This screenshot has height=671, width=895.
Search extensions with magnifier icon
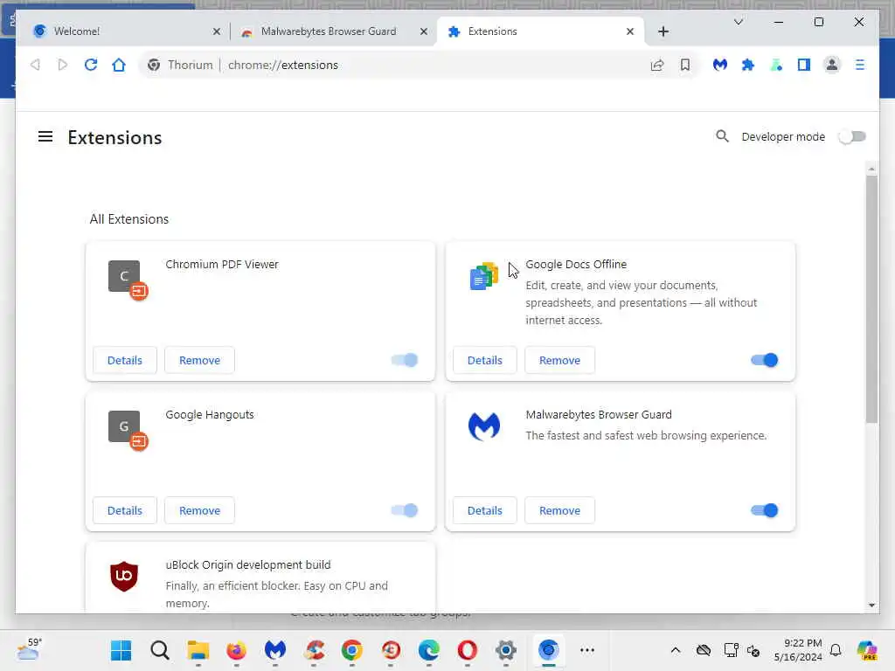[x=722, y=136]
